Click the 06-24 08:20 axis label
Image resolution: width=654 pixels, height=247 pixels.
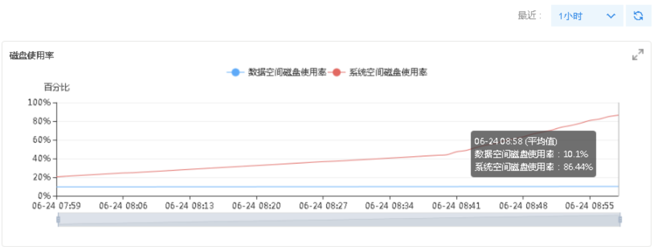click(x=256, y=206)
